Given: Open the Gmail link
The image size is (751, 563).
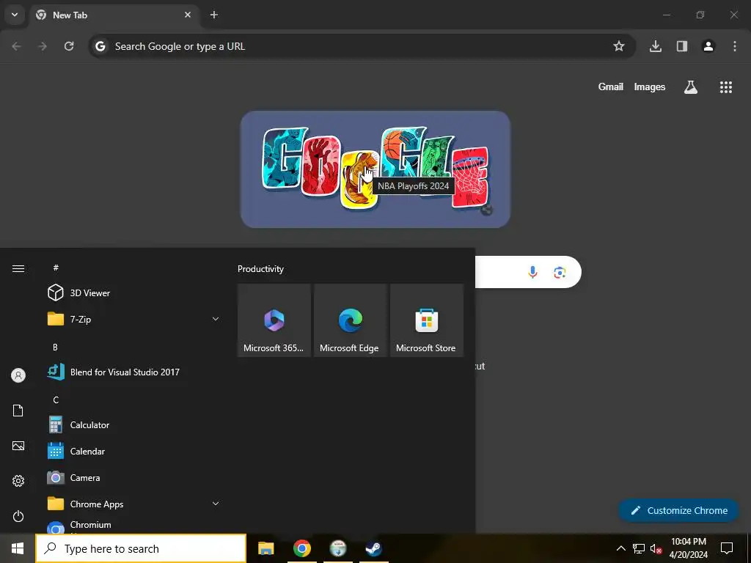Looking at the screenshot, I should pyautogui.click(x=611, y=87).
